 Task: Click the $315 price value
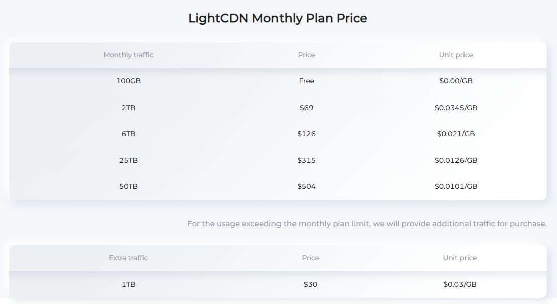coord(306,160)
